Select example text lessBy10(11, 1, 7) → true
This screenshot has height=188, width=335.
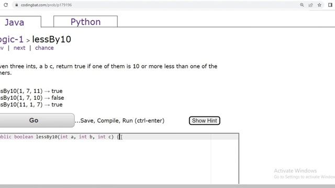click(31, 104)
